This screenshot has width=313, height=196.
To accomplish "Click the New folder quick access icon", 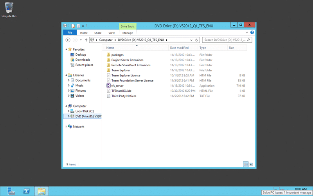I will point(79,26).
